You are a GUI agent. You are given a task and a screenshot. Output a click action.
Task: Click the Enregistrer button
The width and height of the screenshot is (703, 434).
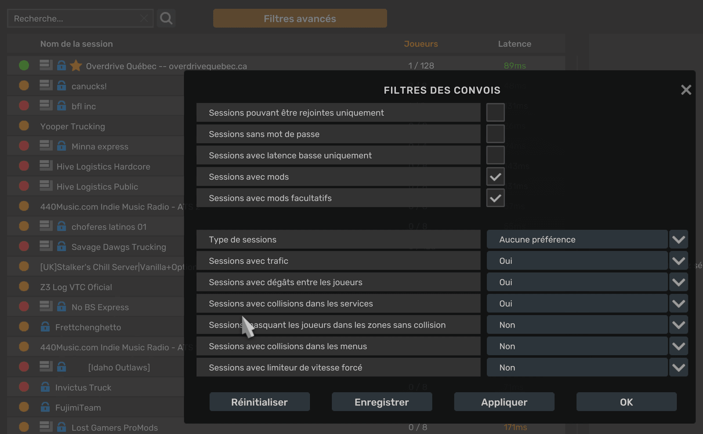point(382,402)
